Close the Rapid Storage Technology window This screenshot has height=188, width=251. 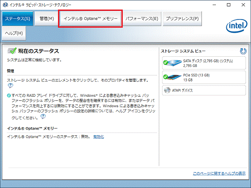pos(243,5)
